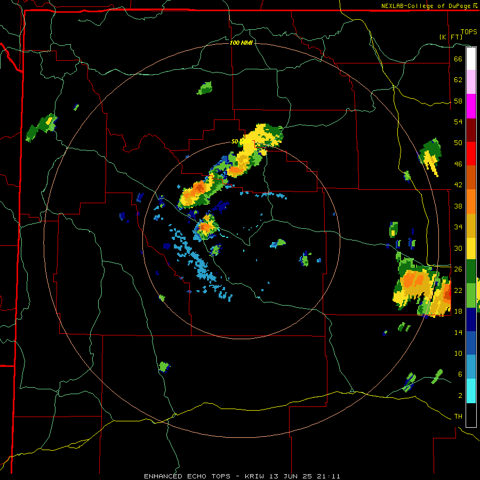The width and height of the screenshot is (480, 480).
Task: Pick the magenta color band in legend
Action: [x=471, y=106]
